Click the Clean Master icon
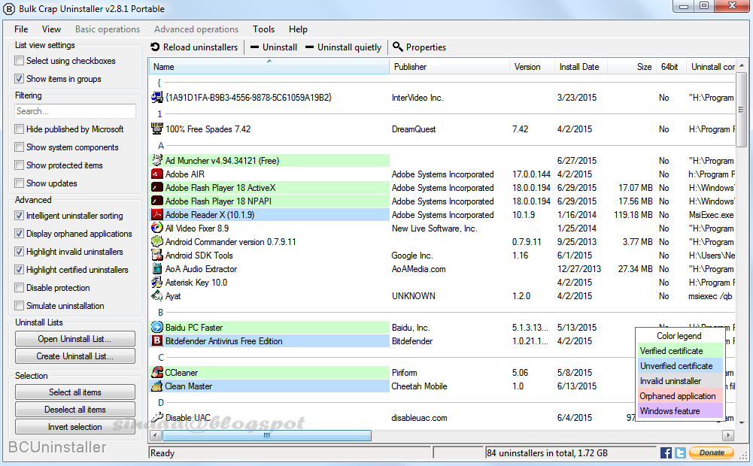 pyautogui.click(x=157, y=386)
